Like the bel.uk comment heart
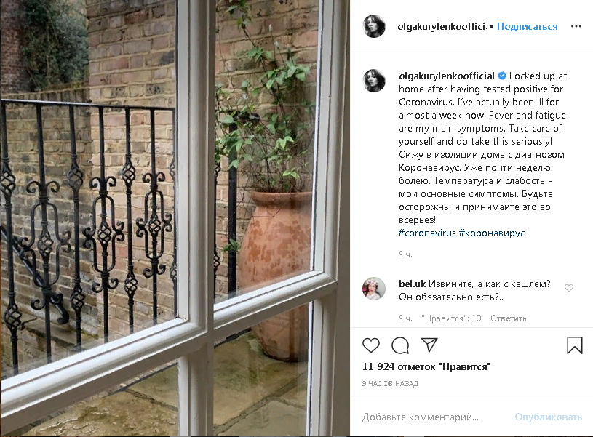This screenshot has width=593, height=437. coord(569,288)
